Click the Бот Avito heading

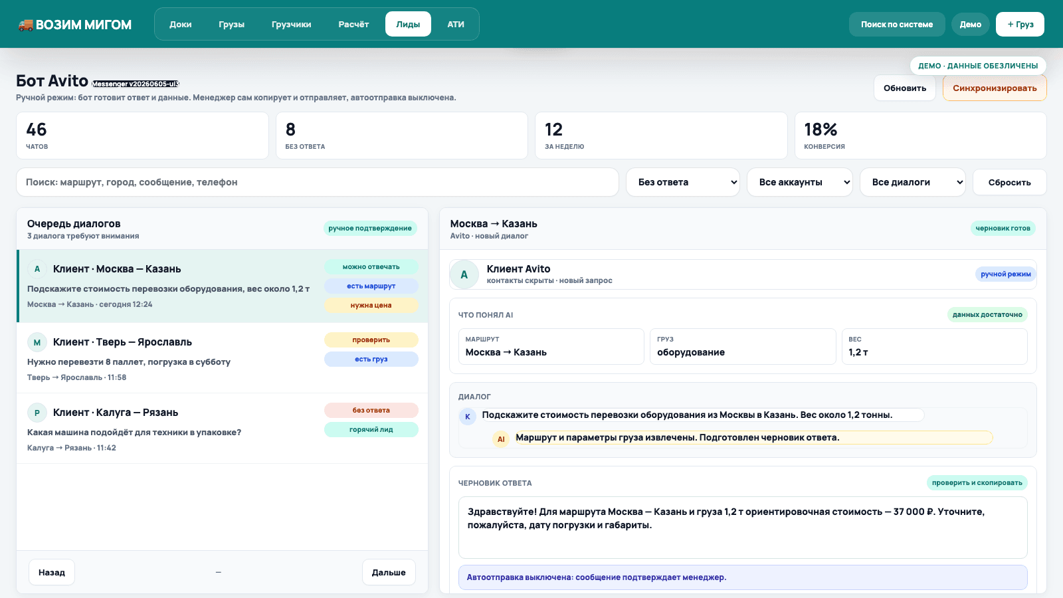point(52,81)
